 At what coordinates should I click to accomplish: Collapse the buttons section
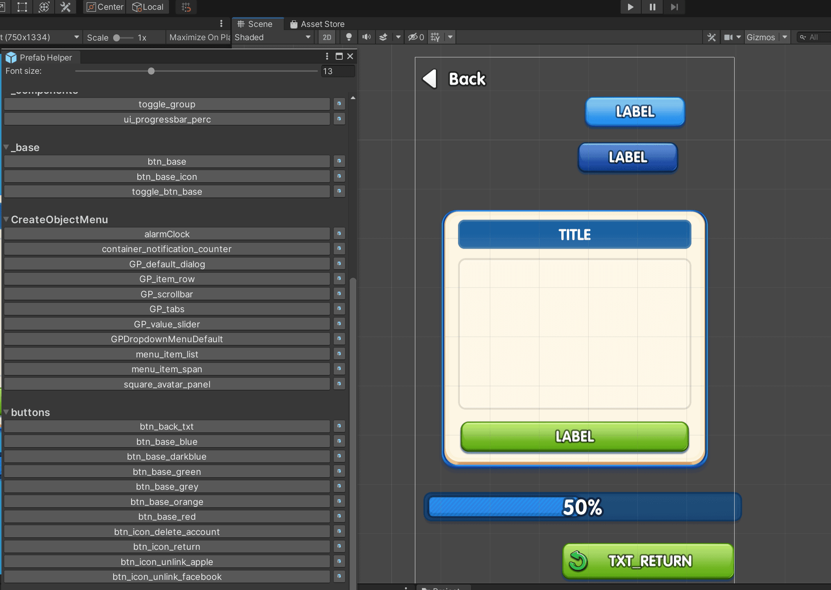(6, 412)
